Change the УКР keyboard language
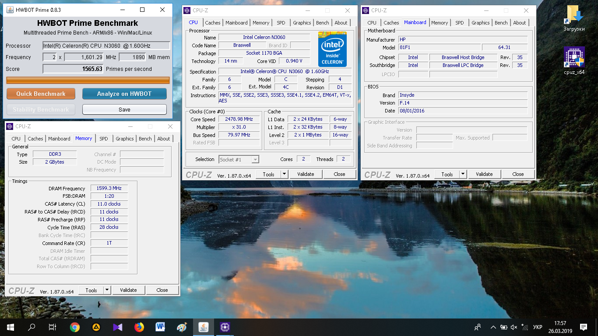This screenshot has width=598, height=336. (x=538, y=327)
